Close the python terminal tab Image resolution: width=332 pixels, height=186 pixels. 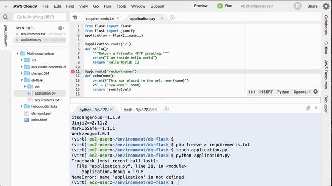tap(112, 110)
